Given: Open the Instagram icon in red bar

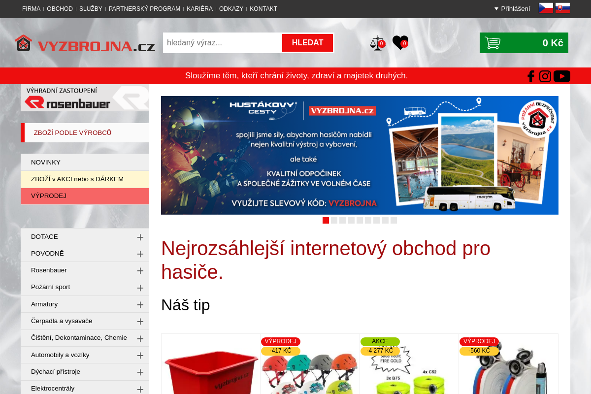Looking at the screenshot, I should 545,76.
